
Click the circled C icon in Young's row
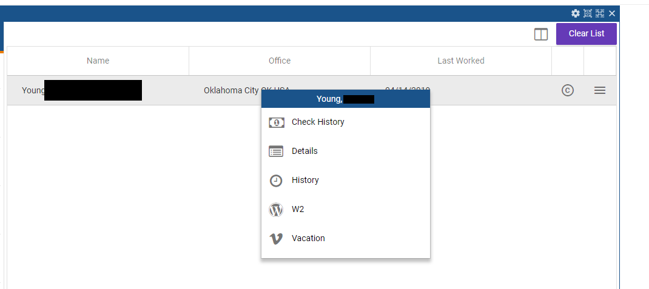[568, 90]
